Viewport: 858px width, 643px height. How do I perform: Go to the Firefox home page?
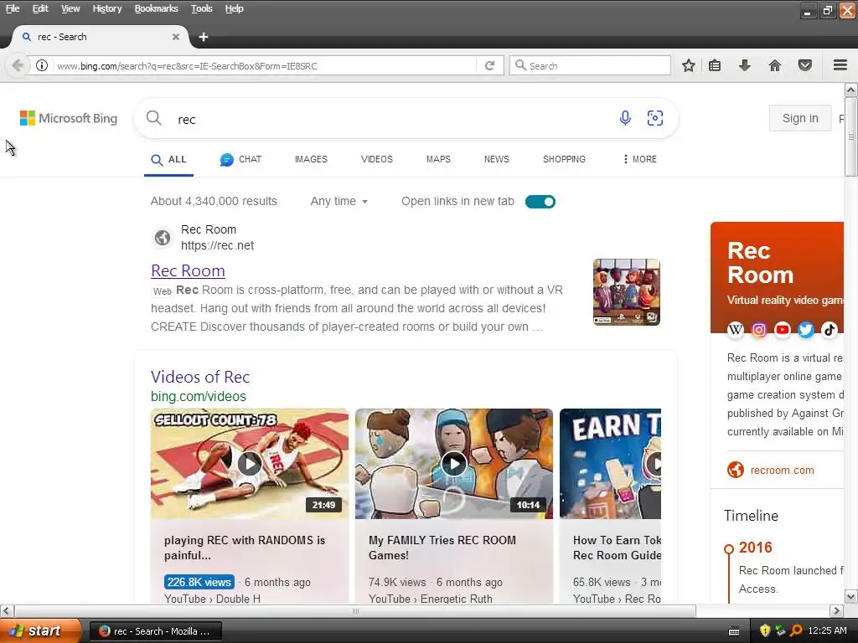tap(775, 65)
